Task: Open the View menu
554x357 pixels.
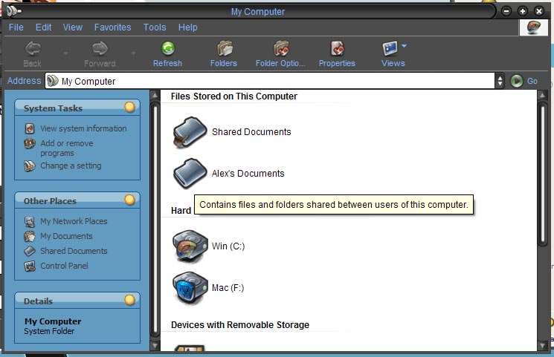Action: point(73,27)
